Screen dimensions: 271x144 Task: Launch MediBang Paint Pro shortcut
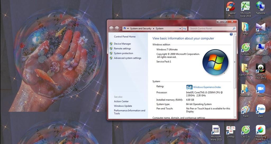coord(260,133)
